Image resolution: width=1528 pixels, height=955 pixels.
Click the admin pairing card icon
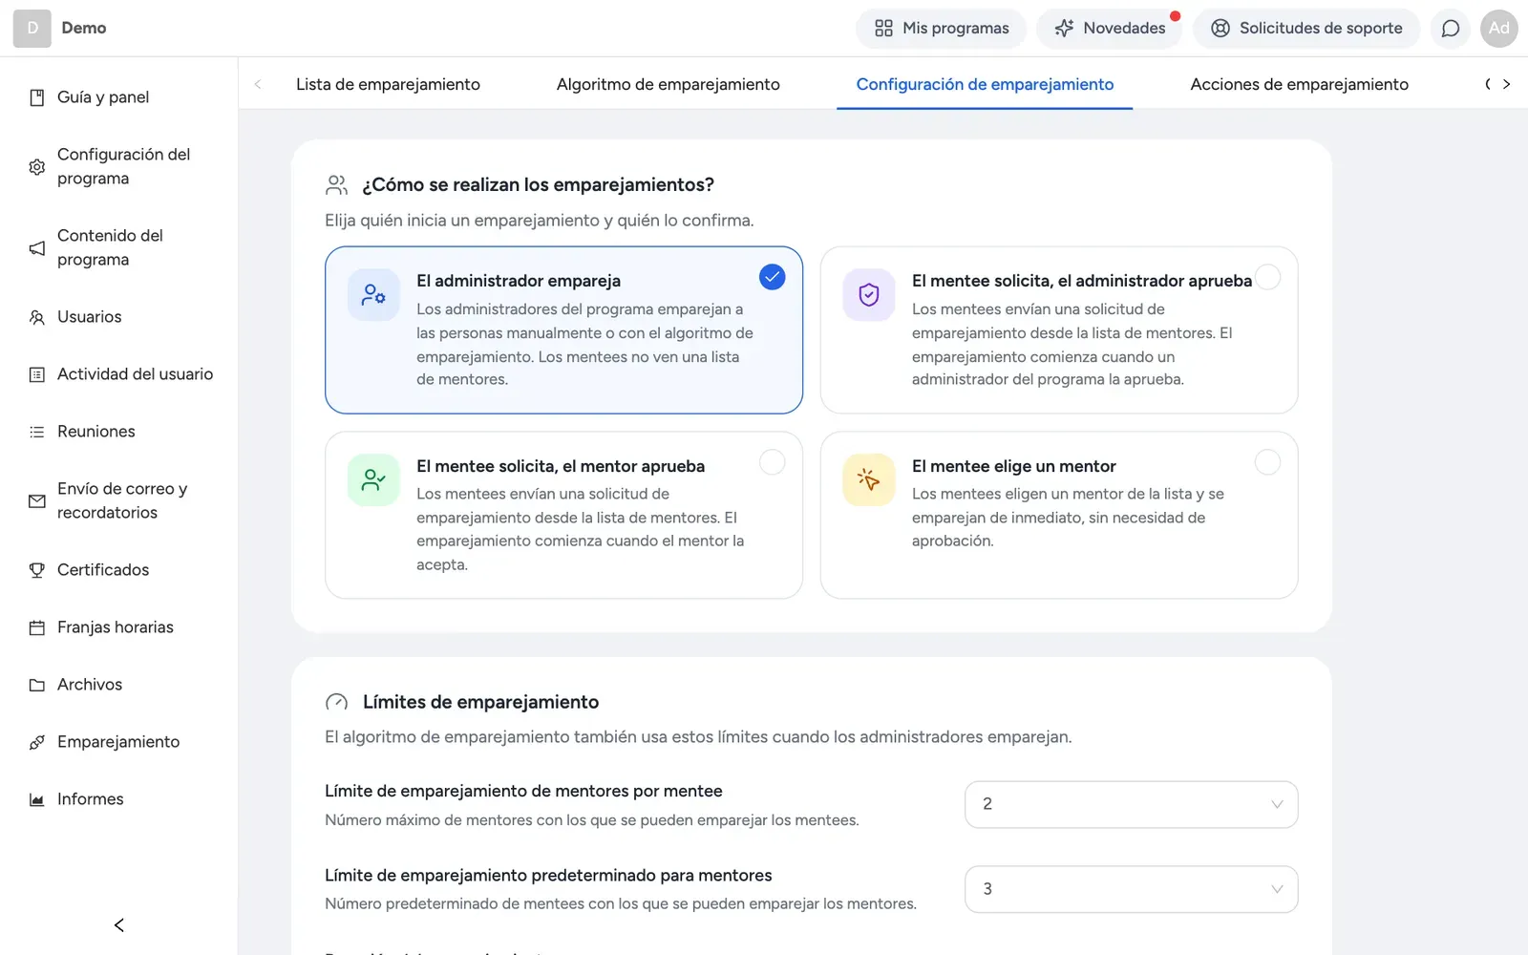[x=373, y=295]
